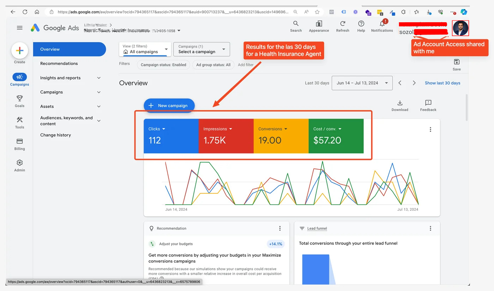Open the Feedback icon
The height and width of the screenshot is (291, 494).
(x=428, y=105)
